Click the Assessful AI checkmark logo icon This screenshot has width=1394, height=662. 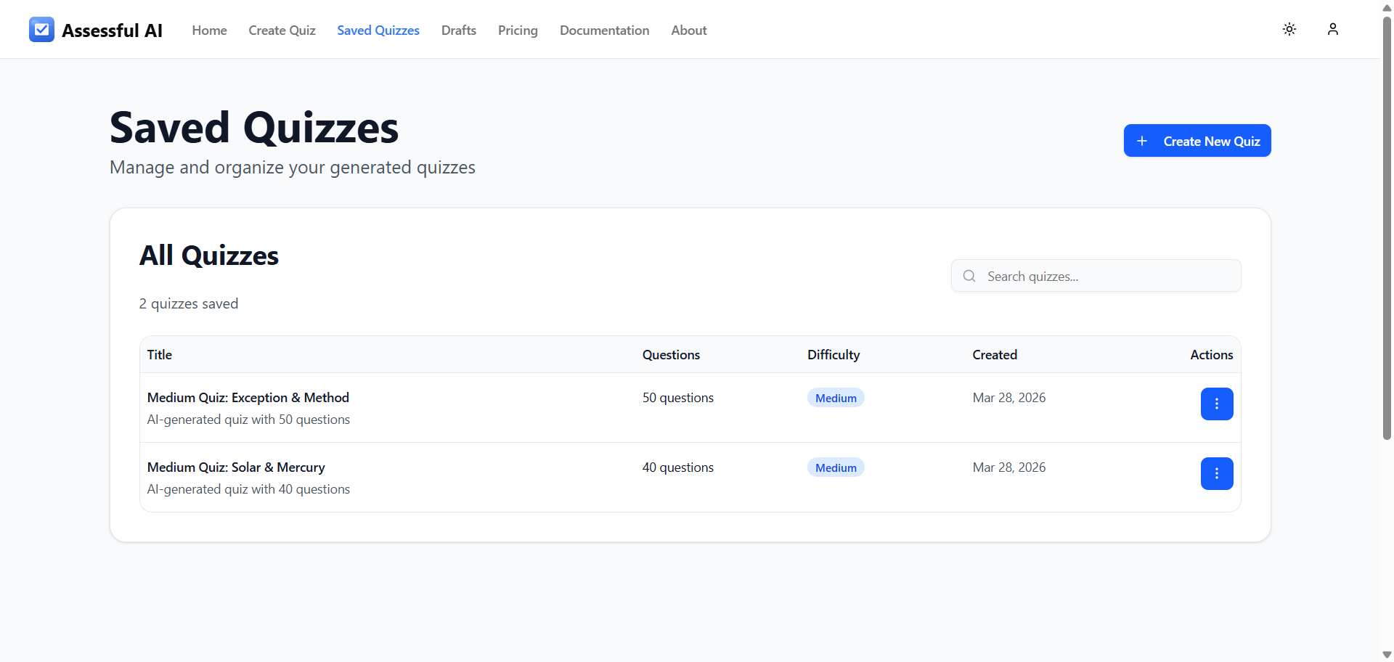41,30
